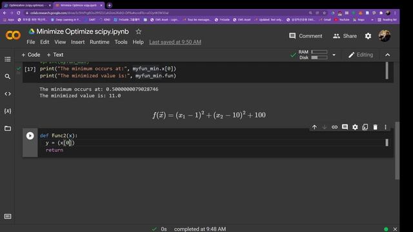Viewport: 413px width, 232px height.
Task: Click the notebook title Minimize Optimize scipy.ipynb
Action: click(x=83, y=32)
